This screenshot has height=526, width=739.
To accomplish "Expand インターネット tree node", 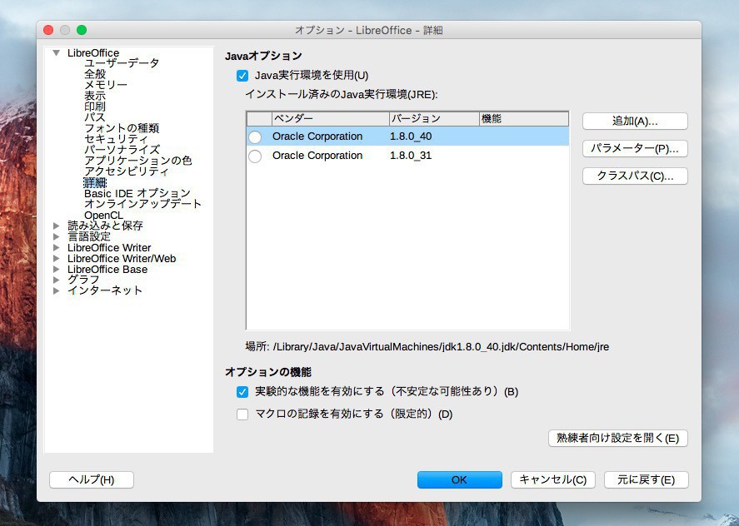I will (57, 291).
